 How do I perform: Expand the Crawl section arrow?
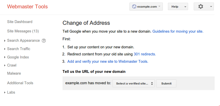(x=5, y=65)
